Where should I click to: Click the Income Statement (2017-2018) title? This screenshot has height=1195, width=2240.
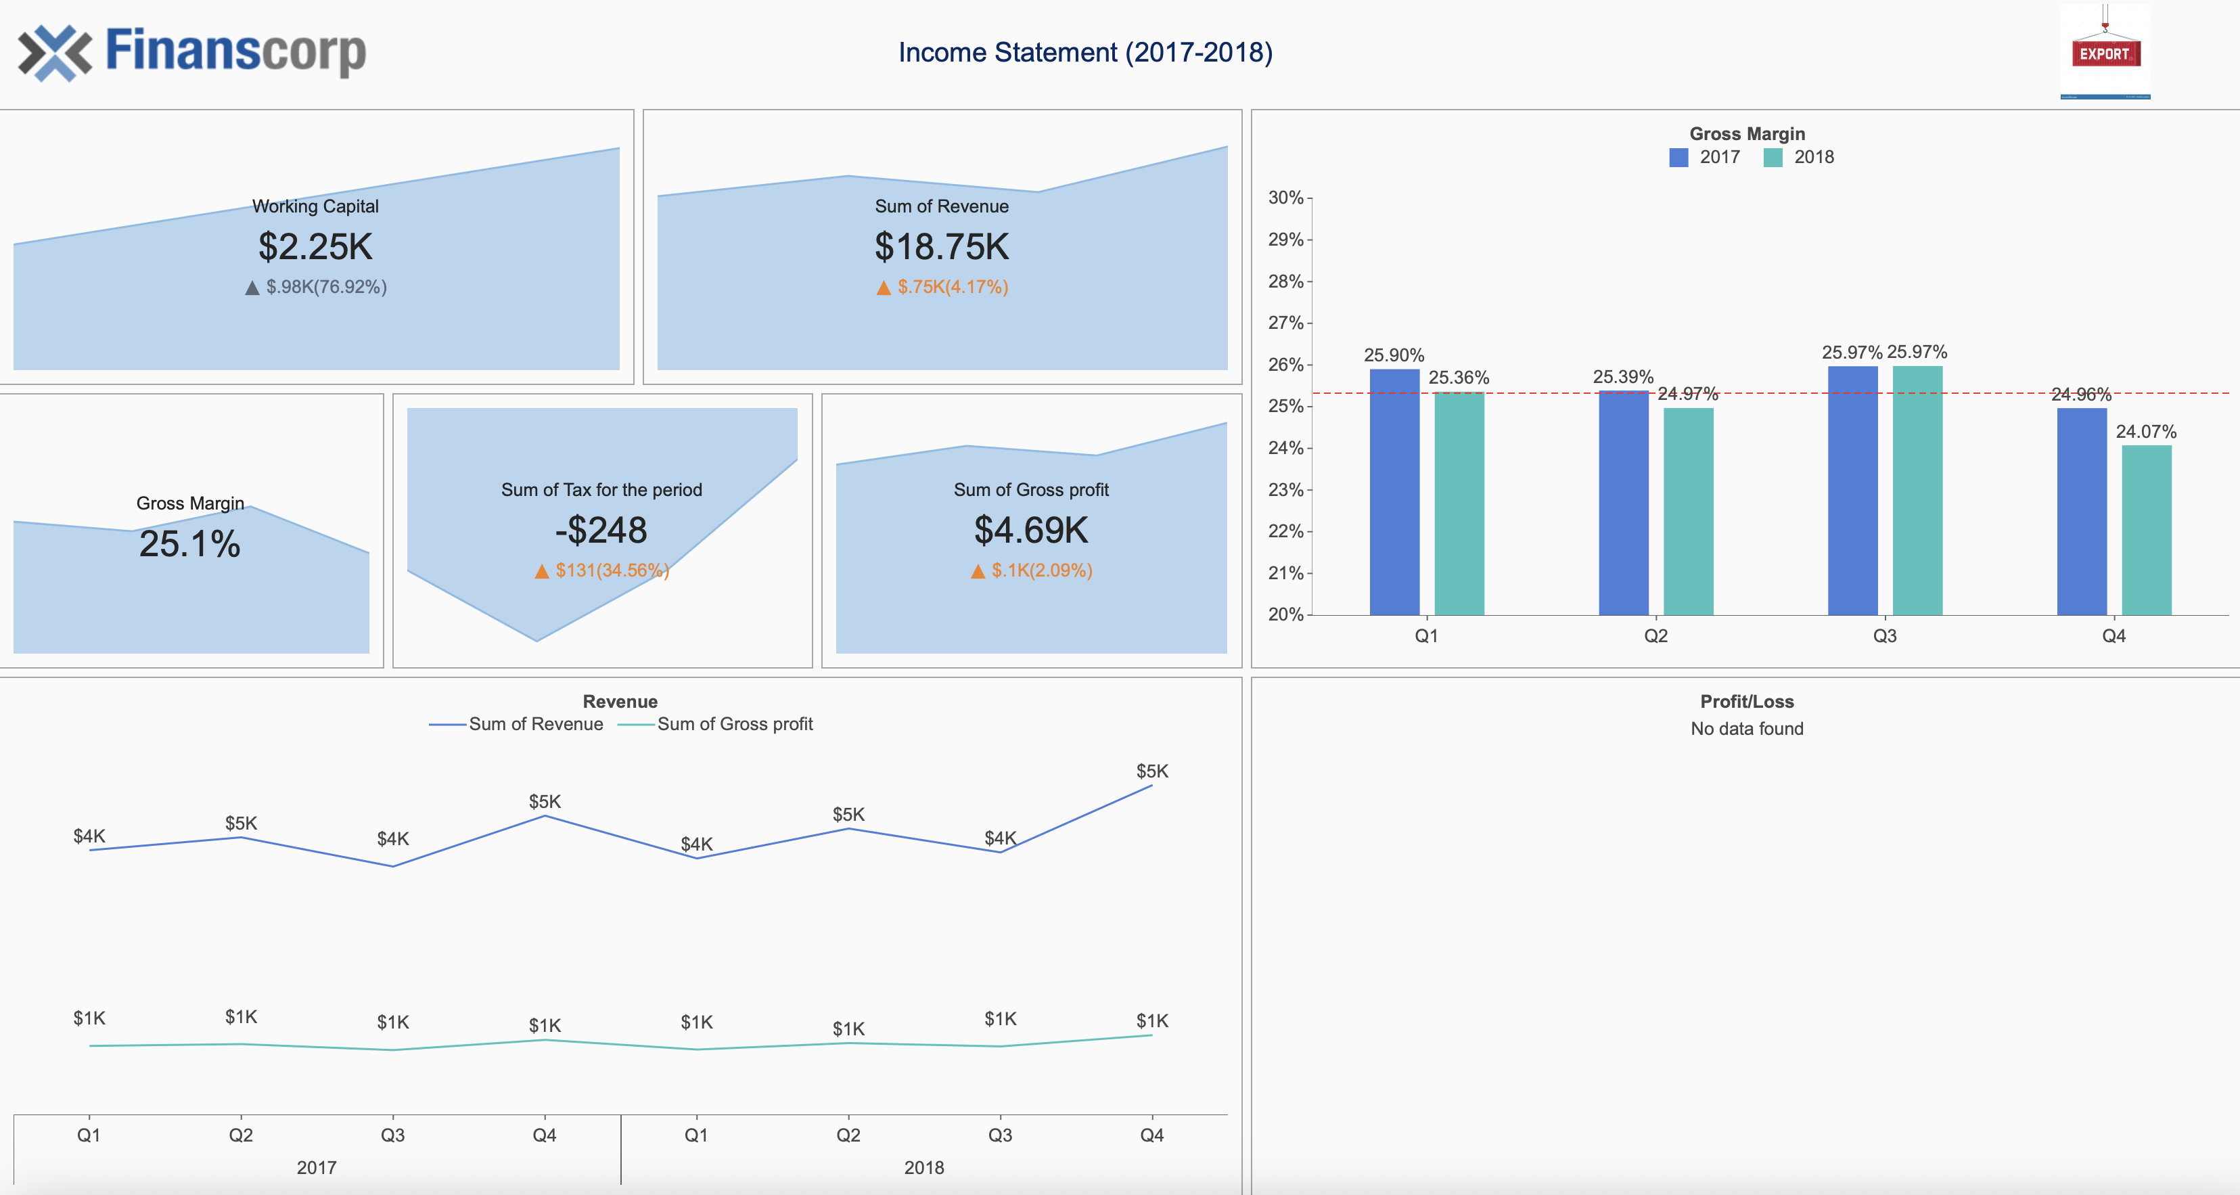pyautogui.click(x=1085, y=52)
